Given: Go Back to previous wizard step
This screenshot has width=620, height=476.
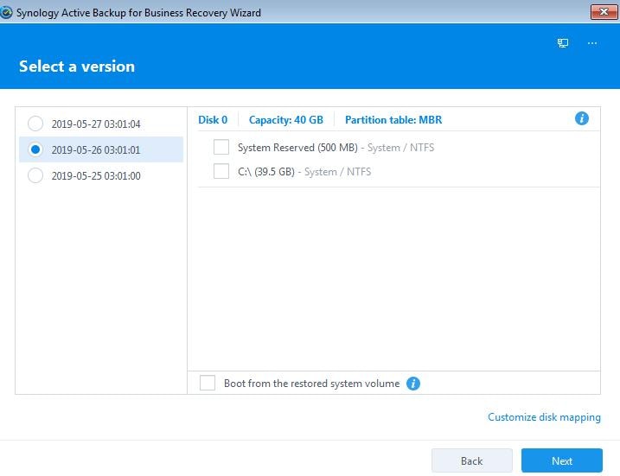Looking at the screenshot, I should (472, 460).
